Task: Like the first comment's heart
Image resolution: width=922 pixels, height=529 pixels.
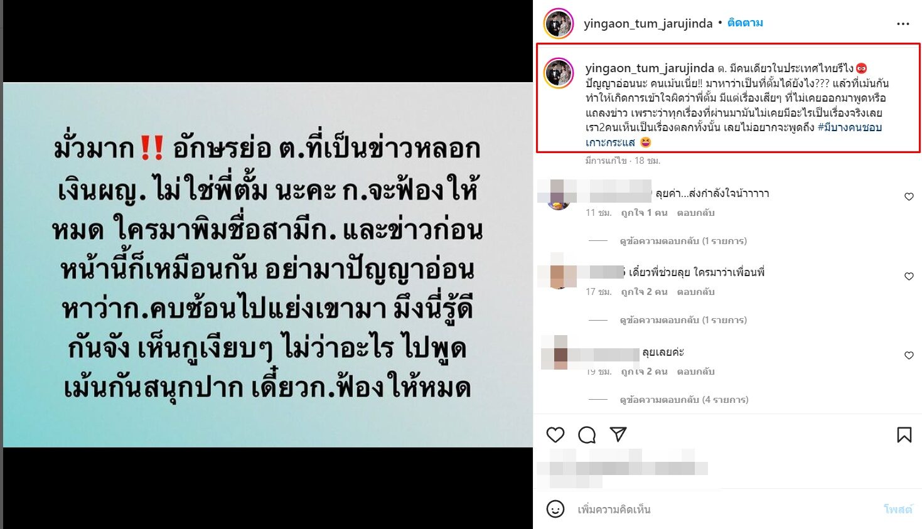Action: (x=909, y=196)
